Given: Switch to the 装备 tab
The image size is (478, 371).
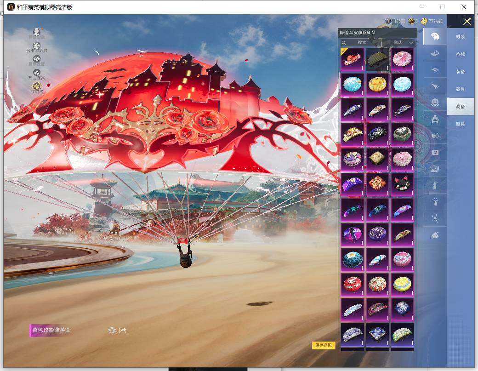Looking at the screenshot, I should [x=461, y=71].
